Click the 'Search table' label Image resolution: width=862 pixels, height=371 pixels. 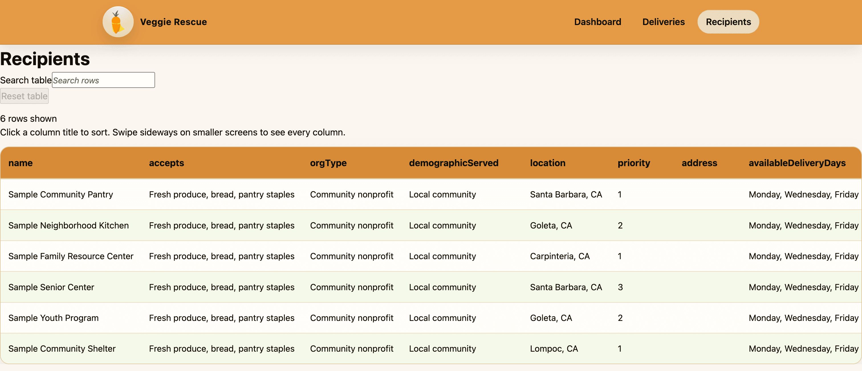click(x=26, y=80)
